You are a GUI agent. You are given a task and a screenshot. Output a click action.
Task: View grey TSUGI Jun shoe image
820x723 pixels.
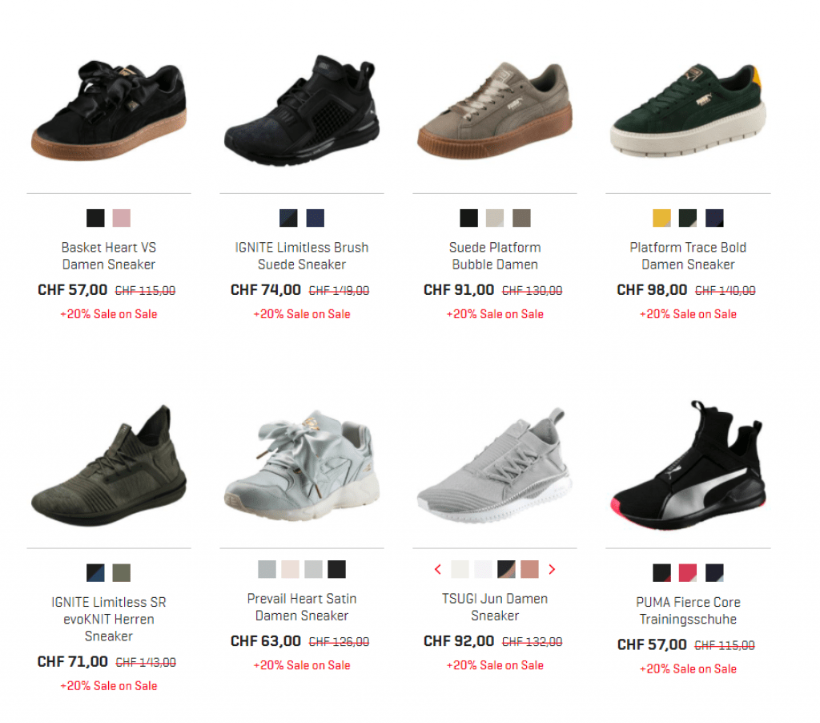coord(495,465)
